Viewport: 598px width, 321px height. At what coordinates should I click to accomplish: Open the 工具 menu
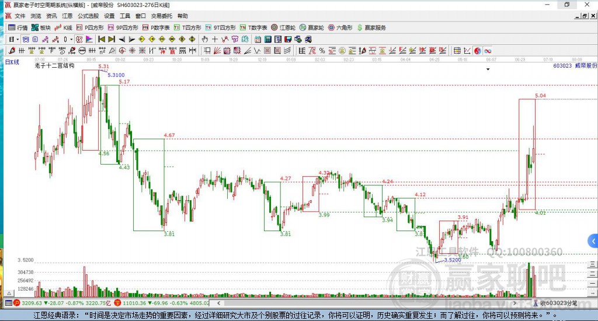[x=125, y=16]
